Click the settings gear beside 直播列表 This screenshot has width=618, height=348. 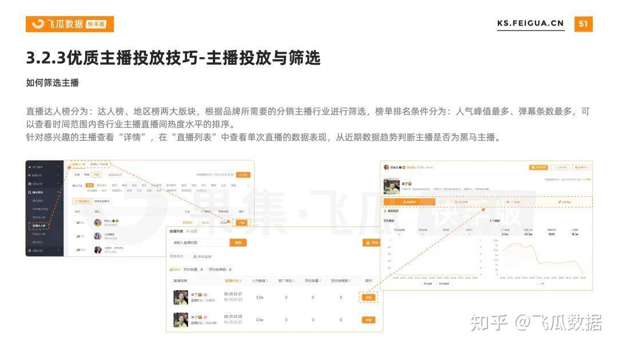tap(188, 231)
